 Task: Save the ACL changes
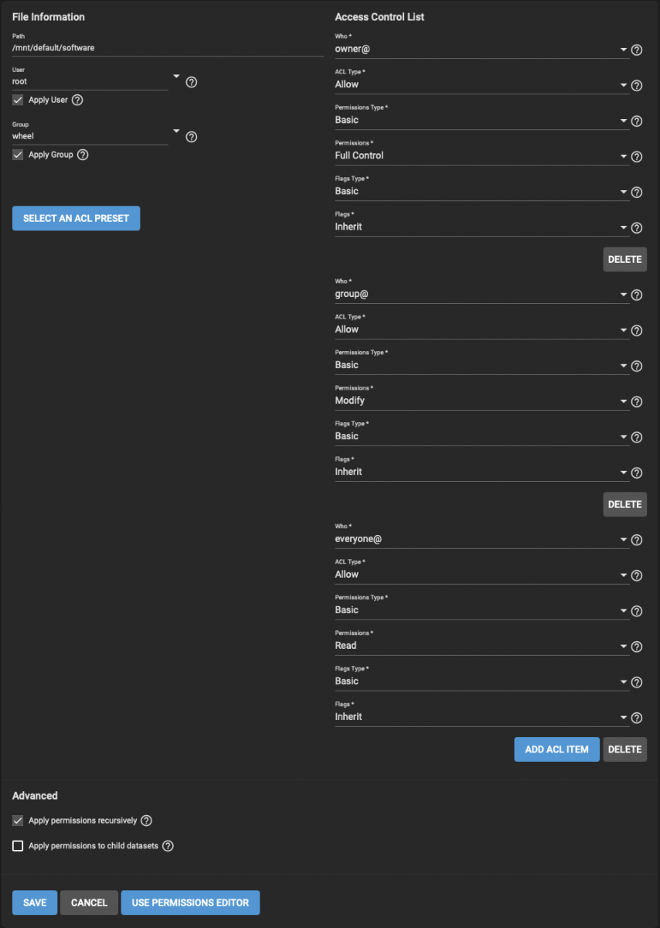tap(35, 902)
